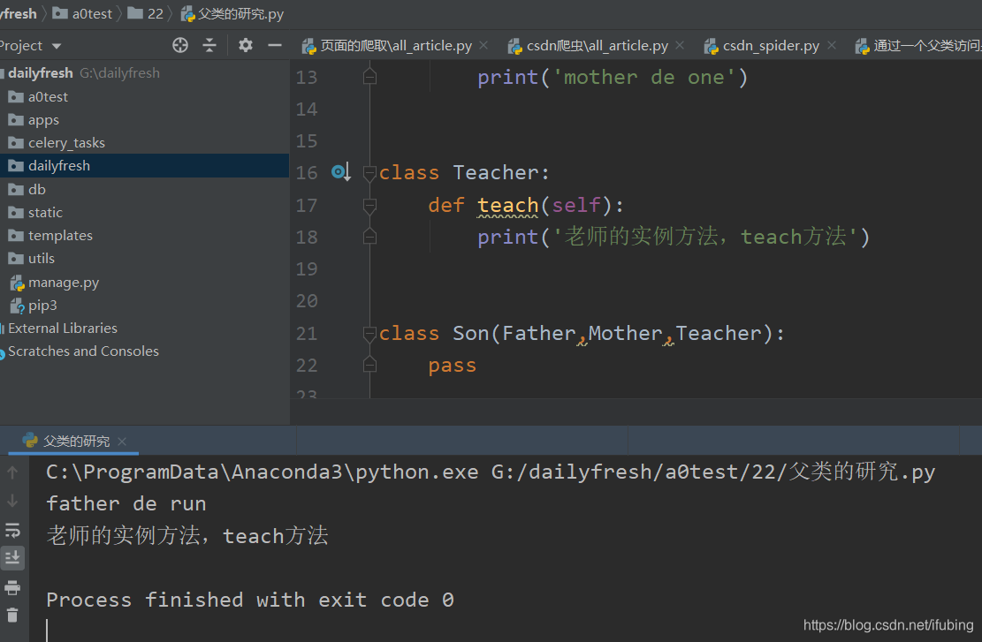This screenshot has height=642, width=982.
Task: Click fold end marker on line 13
Action: 369,77
